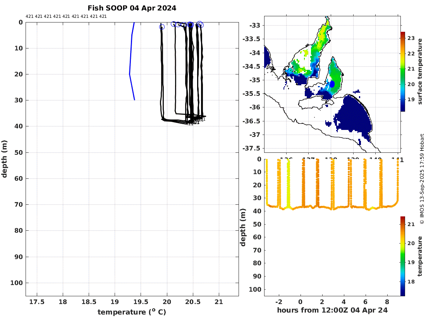The image size is (426, 318).
Task: Select the "-36" latitude tick label
Action: pyautogui.click(x=255, y=107)
